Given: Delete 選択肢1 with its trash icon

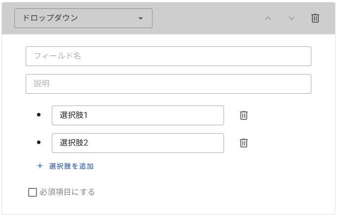Looking at the screenshot, I should coord(244,115).
